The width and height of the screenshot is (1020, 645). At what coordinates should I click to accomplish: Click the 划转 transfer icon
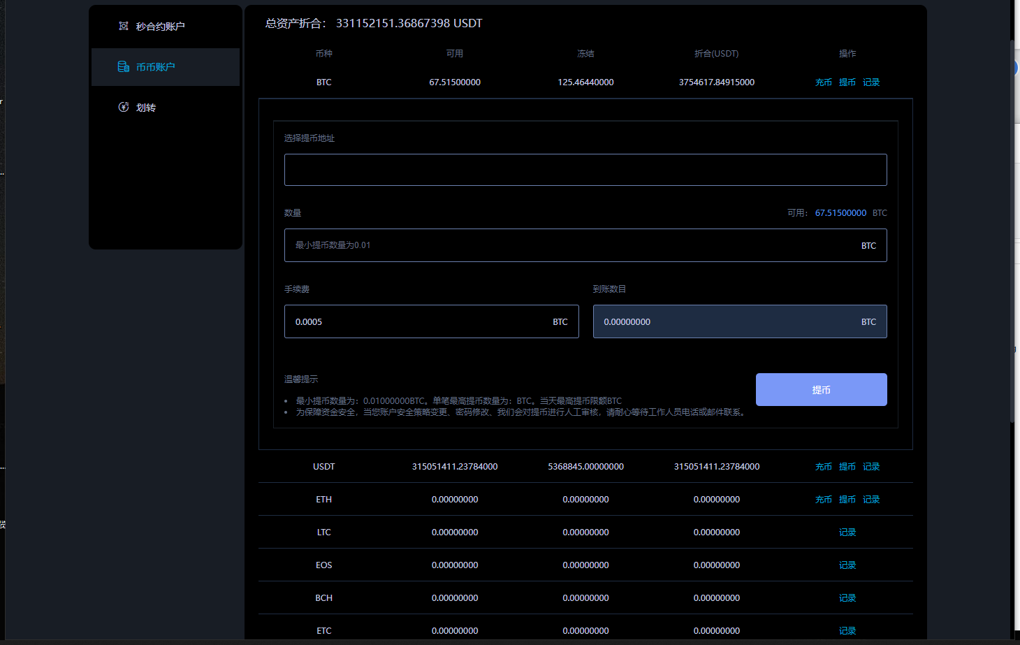124,107
